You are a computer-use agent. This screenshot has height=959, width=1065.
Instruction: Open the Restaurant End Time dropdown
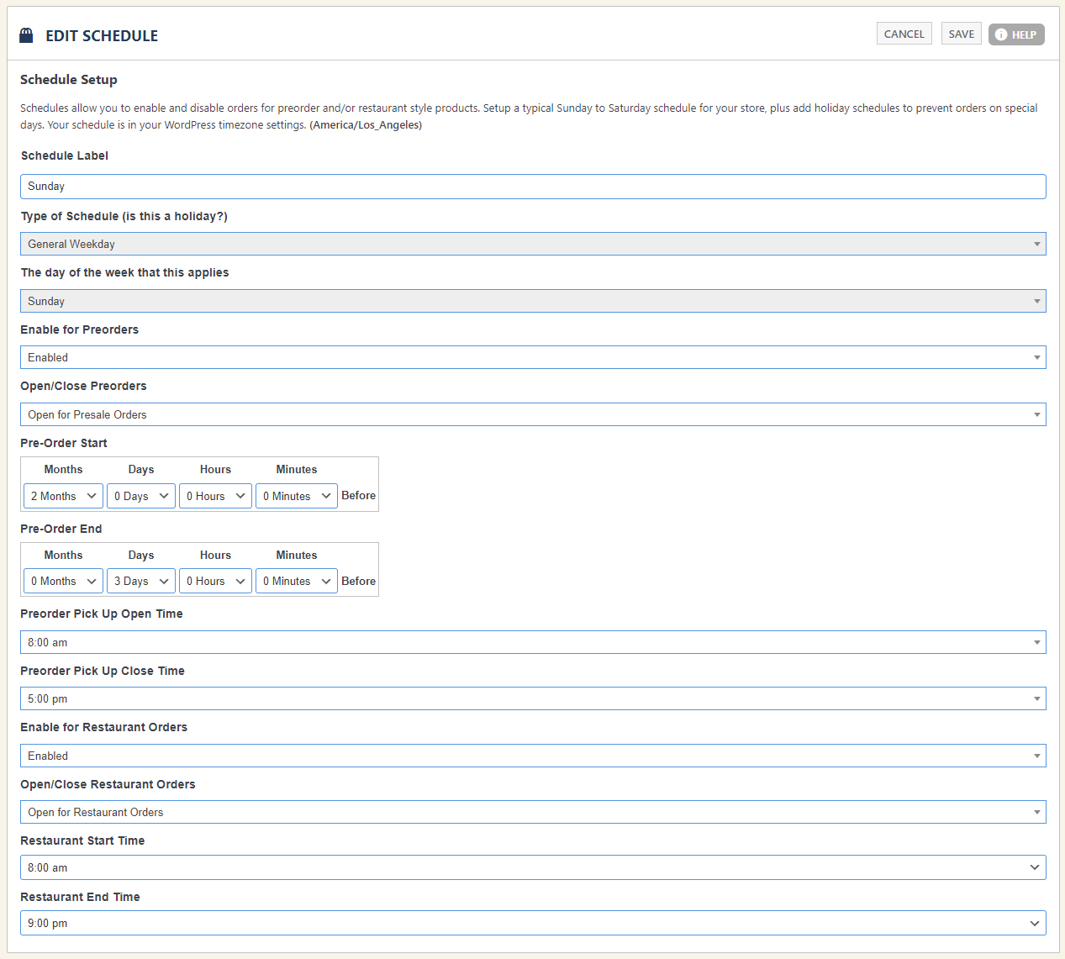pos(533,923)
